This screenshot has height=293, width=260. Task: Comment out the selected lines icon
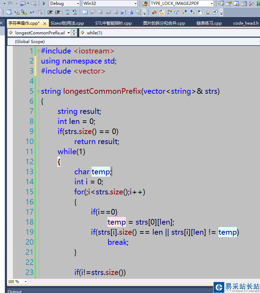(67, 12)
